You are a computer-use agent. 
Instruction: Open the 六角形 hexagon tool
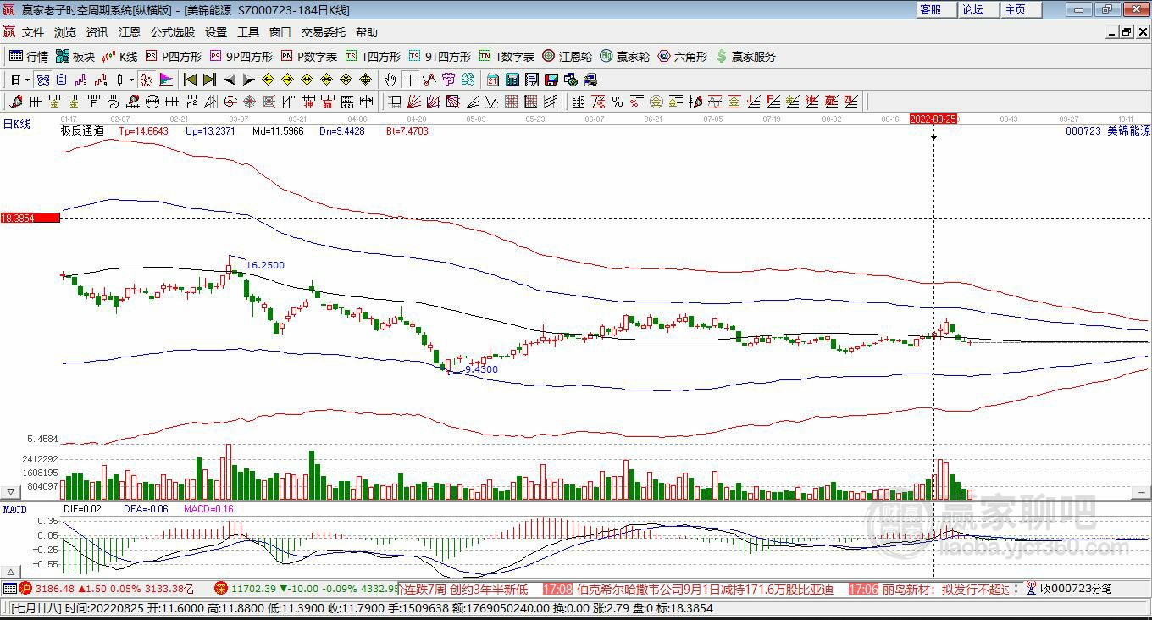pyautogui.click(x=683, y=57)
